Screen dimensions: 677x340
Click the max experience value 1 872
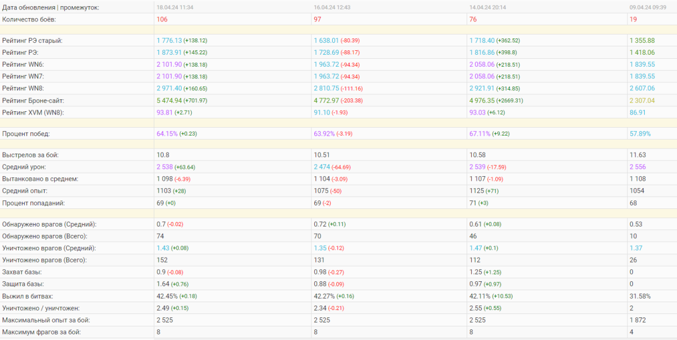click(x=638, y=320)
